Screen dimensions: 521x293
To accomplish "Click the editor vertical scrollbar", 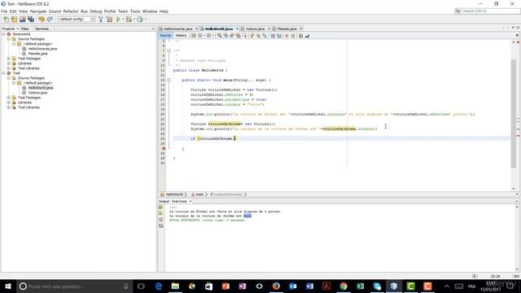I will 514,115.
